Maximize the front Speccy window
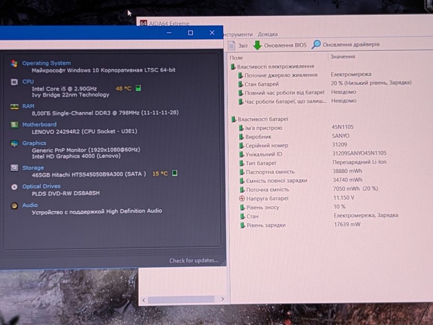 190,33
